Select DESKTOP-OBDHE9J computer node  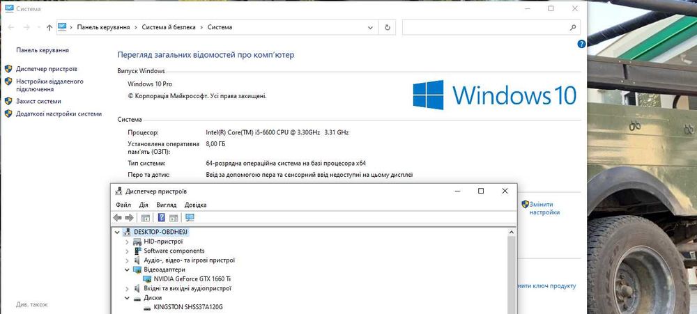162,232
